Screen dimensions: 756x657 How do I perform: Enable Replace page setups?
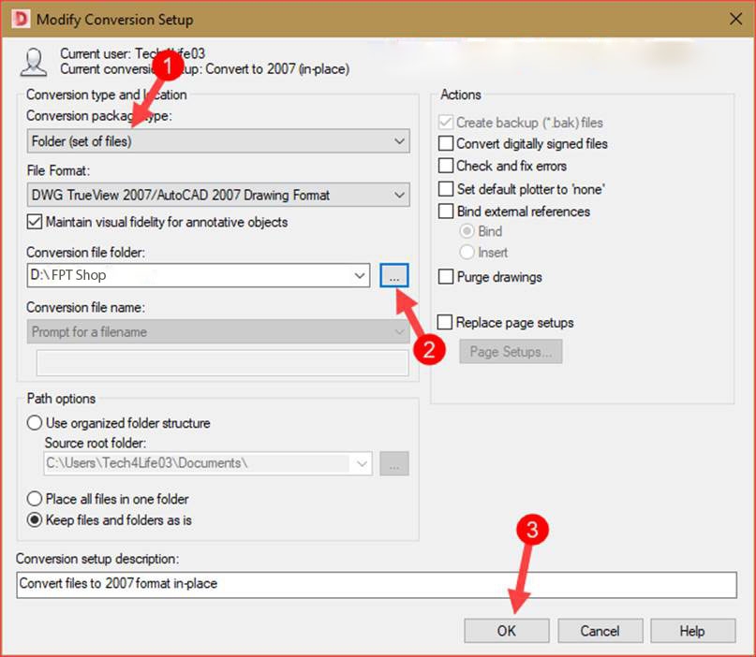pos(444,322)
